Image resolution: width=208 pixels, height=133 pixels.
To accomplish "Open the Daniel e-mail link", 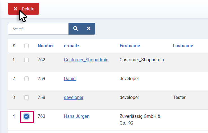I will point(70,79).
